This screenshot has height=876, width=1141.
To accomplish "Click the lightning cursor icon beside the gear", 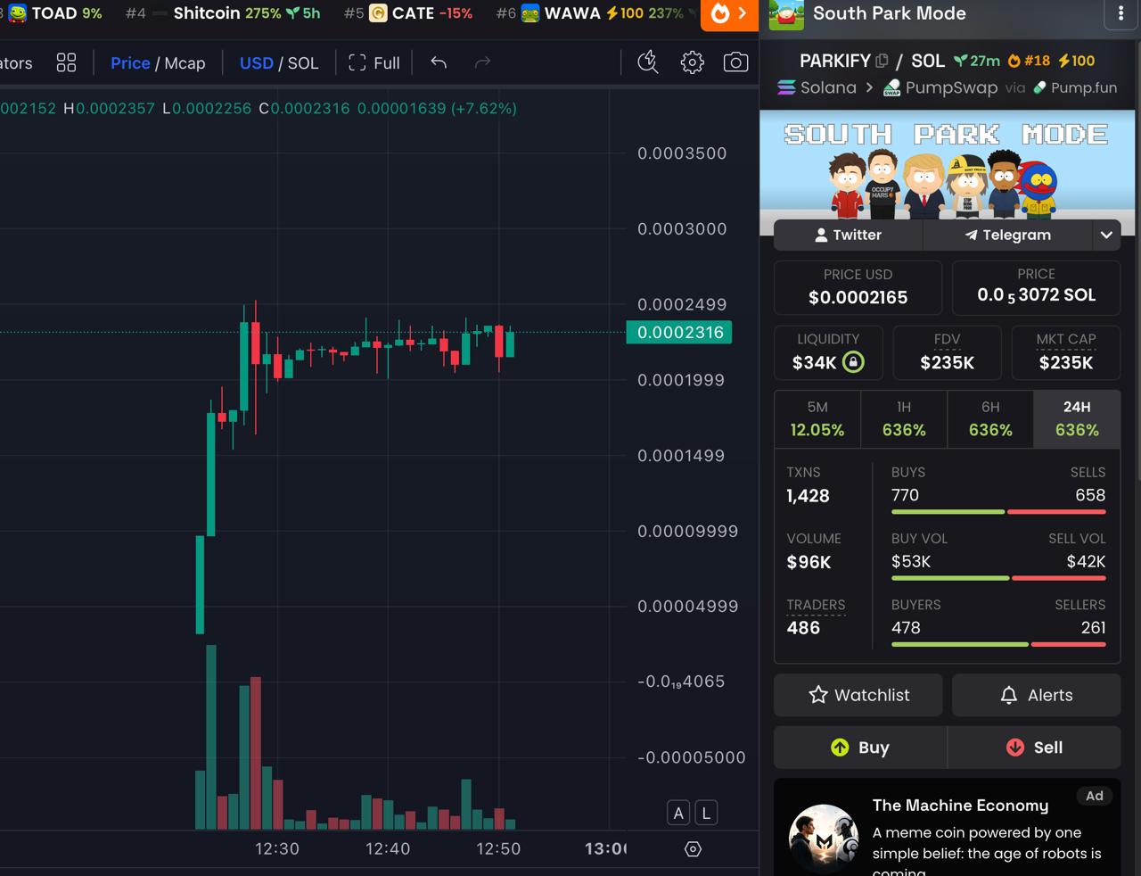I will pyautogui.click(x=648, y=62).
